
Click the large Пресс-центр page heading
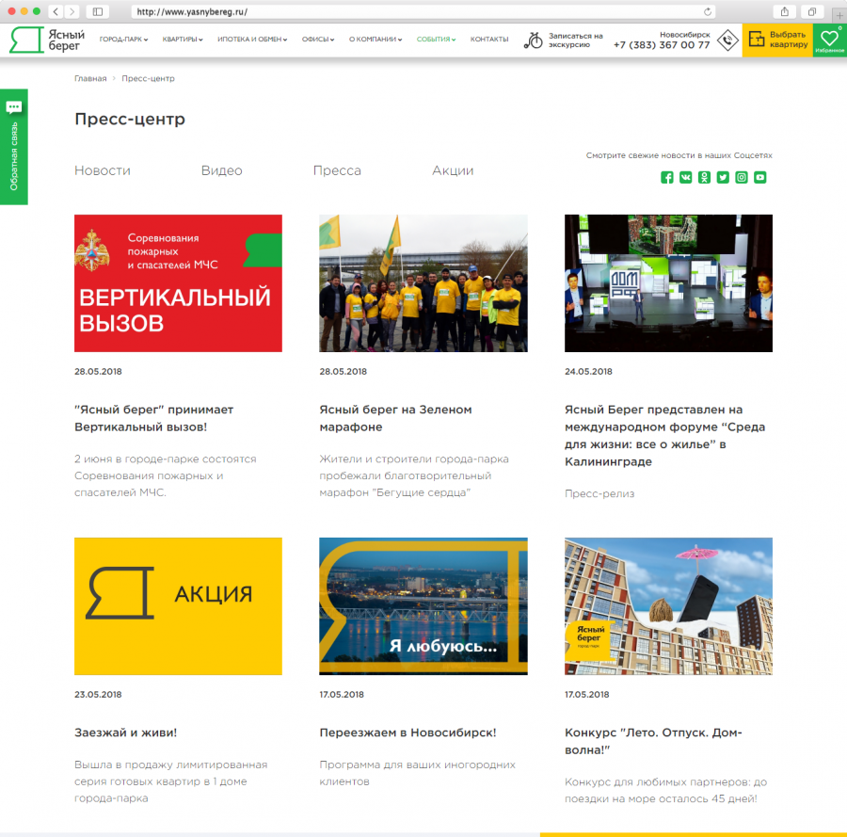pyautogui.click(x=130, y=119)
